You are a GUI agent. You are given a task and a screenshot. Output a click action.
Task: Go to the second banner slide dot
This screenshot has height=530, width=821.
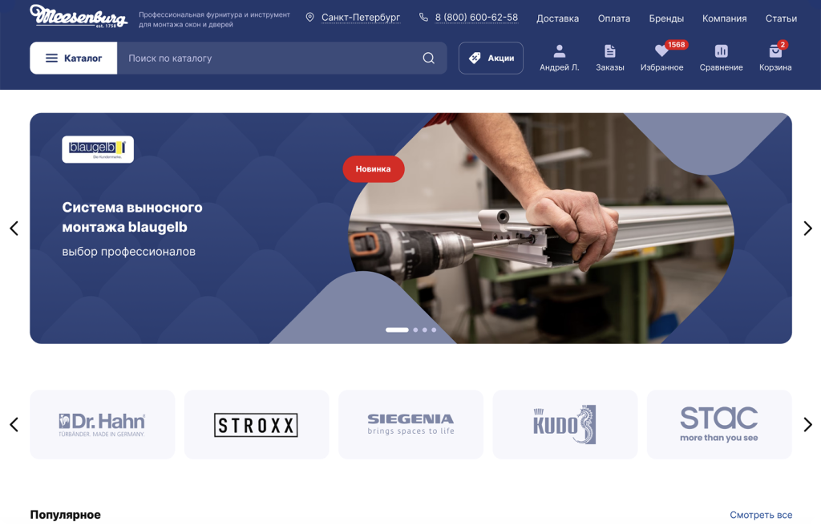[415, 330]
